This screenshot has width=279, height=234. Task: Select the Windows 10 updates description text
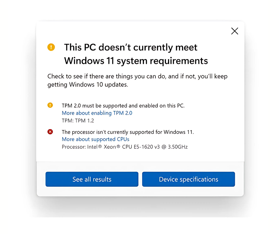point(137,80)
